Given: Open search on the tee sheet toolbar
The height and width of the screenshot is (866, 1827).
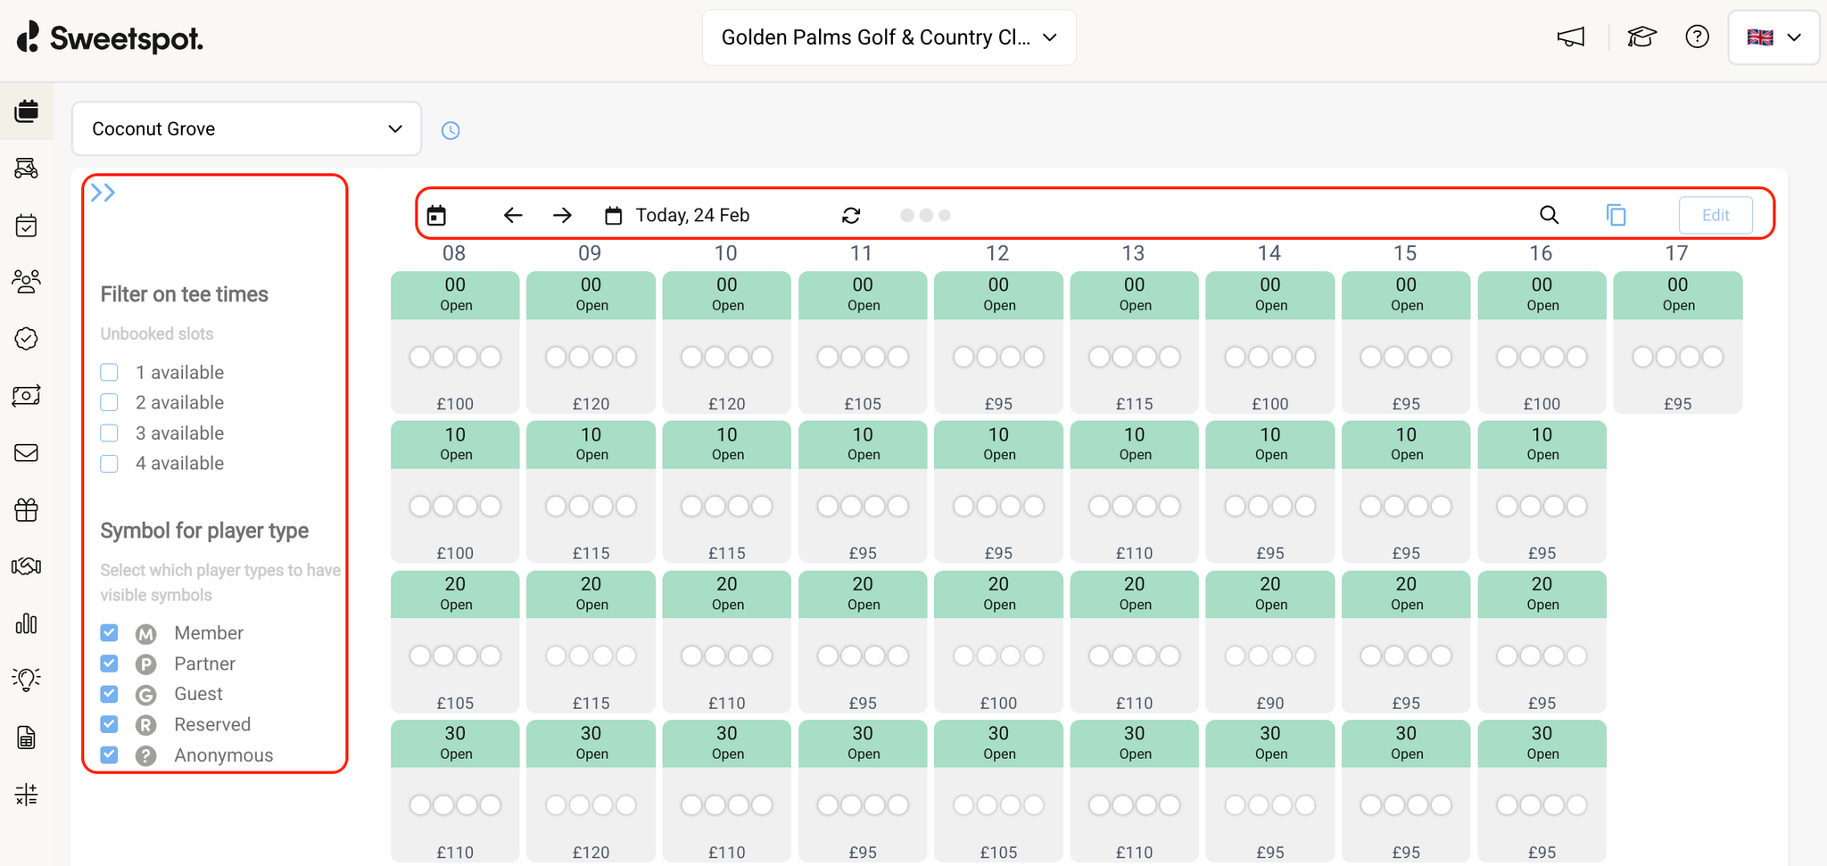Looking at the screenshot, I should [1548, 215].
